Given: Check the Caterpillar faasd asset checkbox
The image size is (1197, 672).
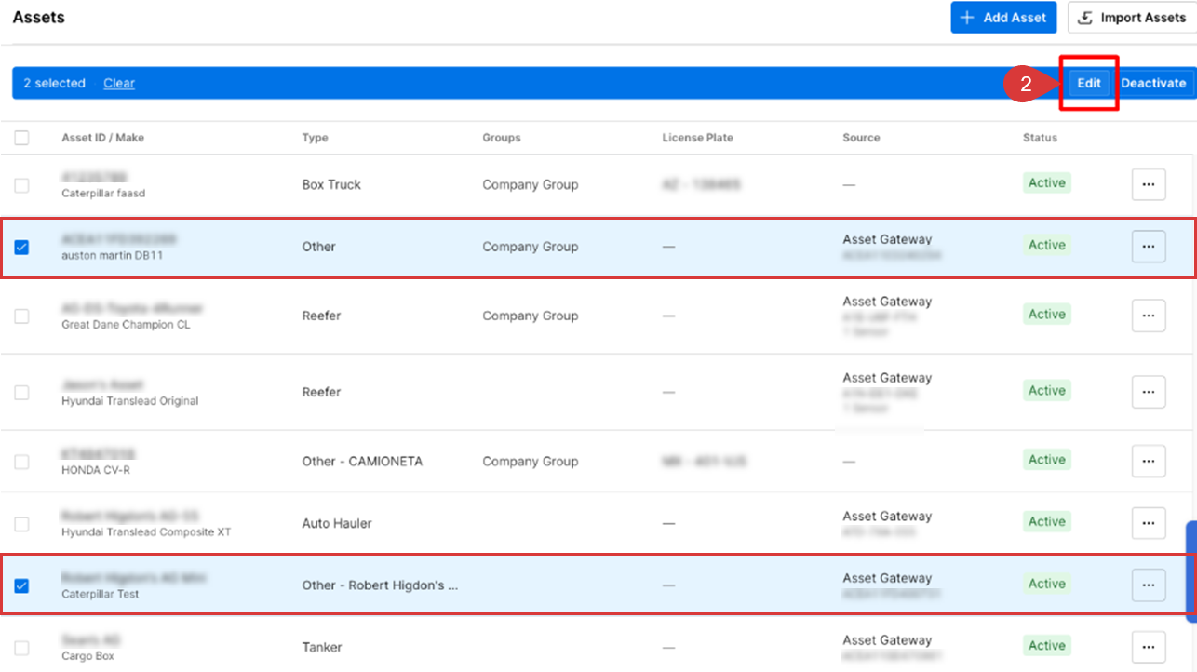Looking at the screenshot, I should pos(21,185).
